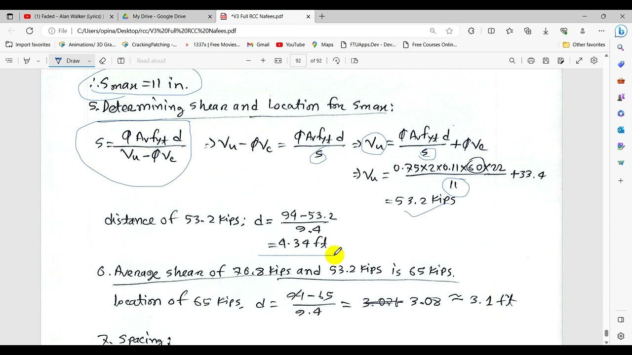Viewport: 632px width, 355px height.
Task: Open sidebar Microsoft 365 icon
Action: [621, 113]
